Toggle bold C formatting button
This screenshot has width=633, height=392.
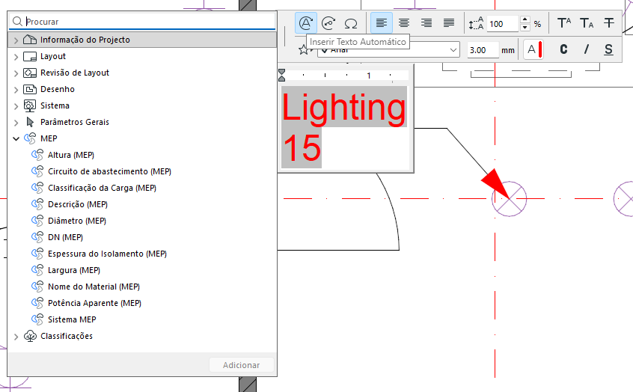[563, 49]
